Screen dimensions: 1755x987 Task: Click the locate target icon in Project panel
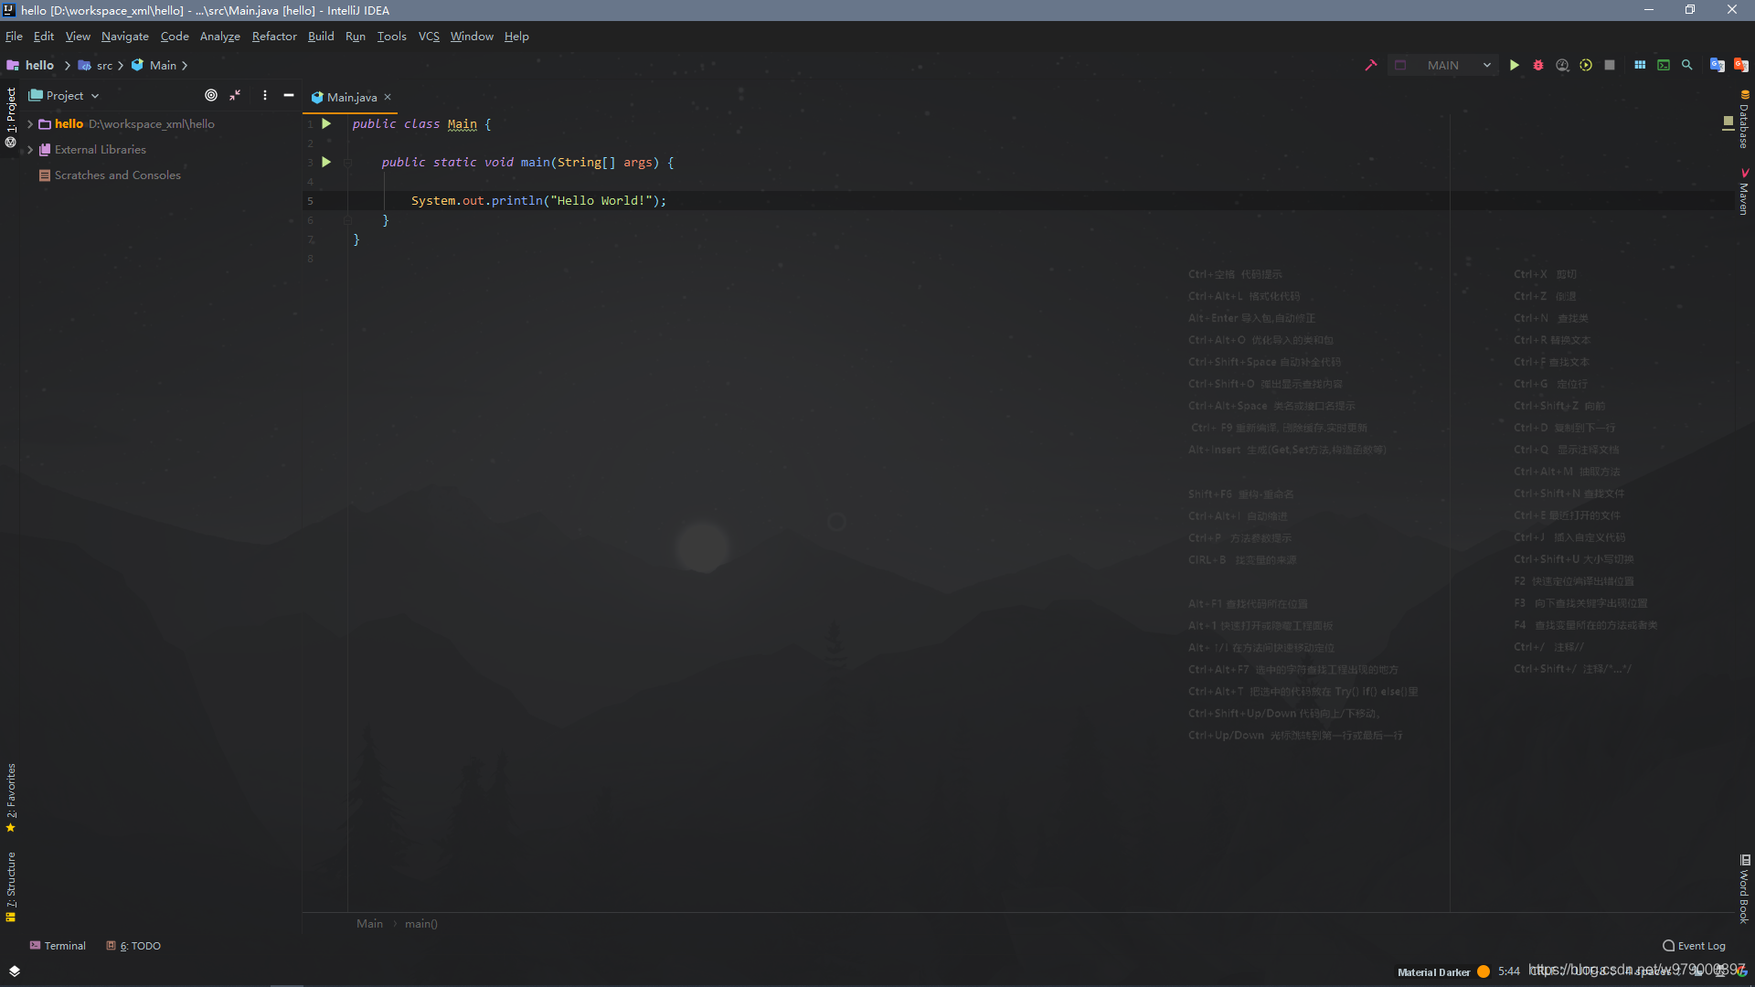[211, 95]
